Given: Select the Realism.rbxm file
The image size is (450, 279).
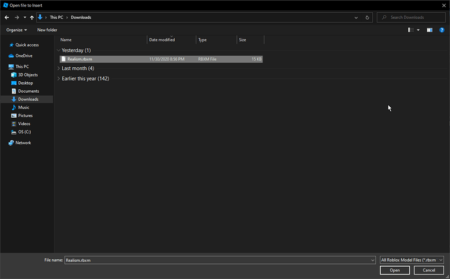Looking at the screenshot, I should pyautogui.click(x=161, y=59).
